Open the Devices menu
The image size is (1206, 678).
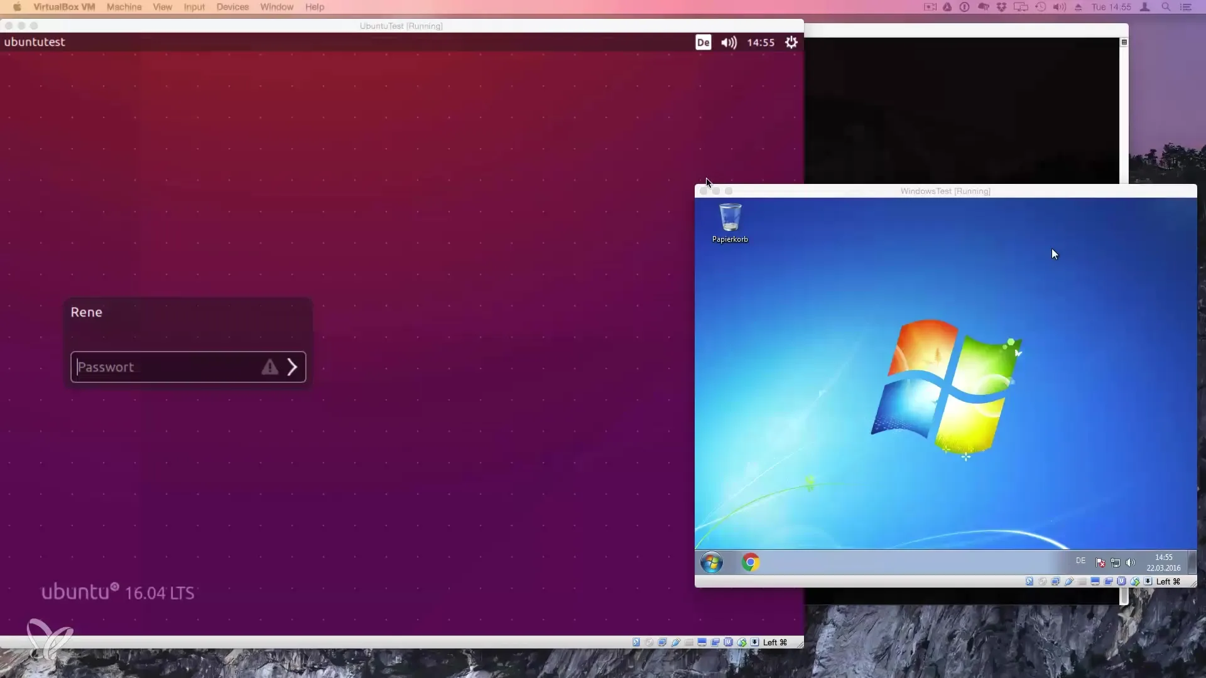232,7
